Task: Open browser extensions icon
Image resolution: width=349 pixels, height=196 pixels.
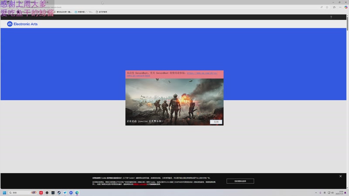Action: [x=334, y=7]
